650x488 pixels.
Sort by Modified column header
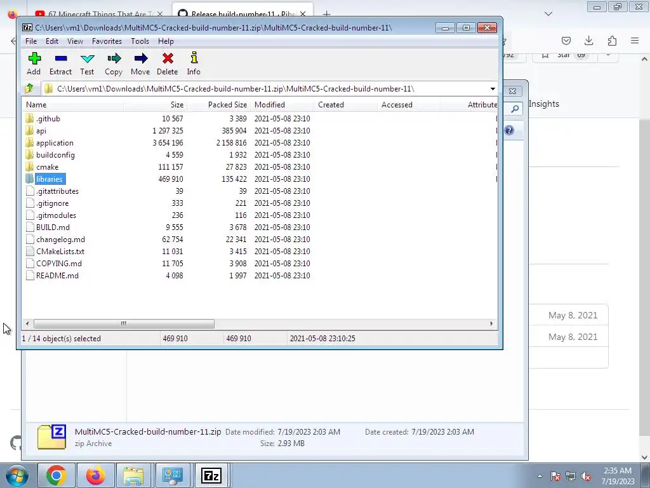coord(282,105)
